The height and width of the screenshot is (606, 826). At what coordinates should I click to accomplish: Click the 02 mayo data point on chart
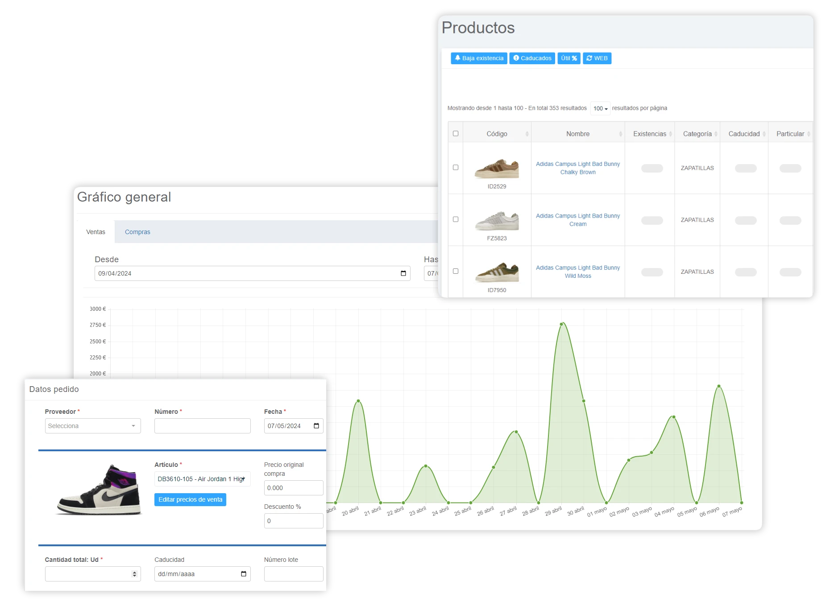point(629,460)
